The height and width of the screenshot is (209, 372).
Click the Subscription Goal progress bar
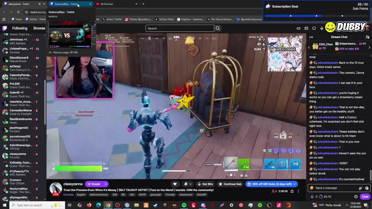click(316, 16)
